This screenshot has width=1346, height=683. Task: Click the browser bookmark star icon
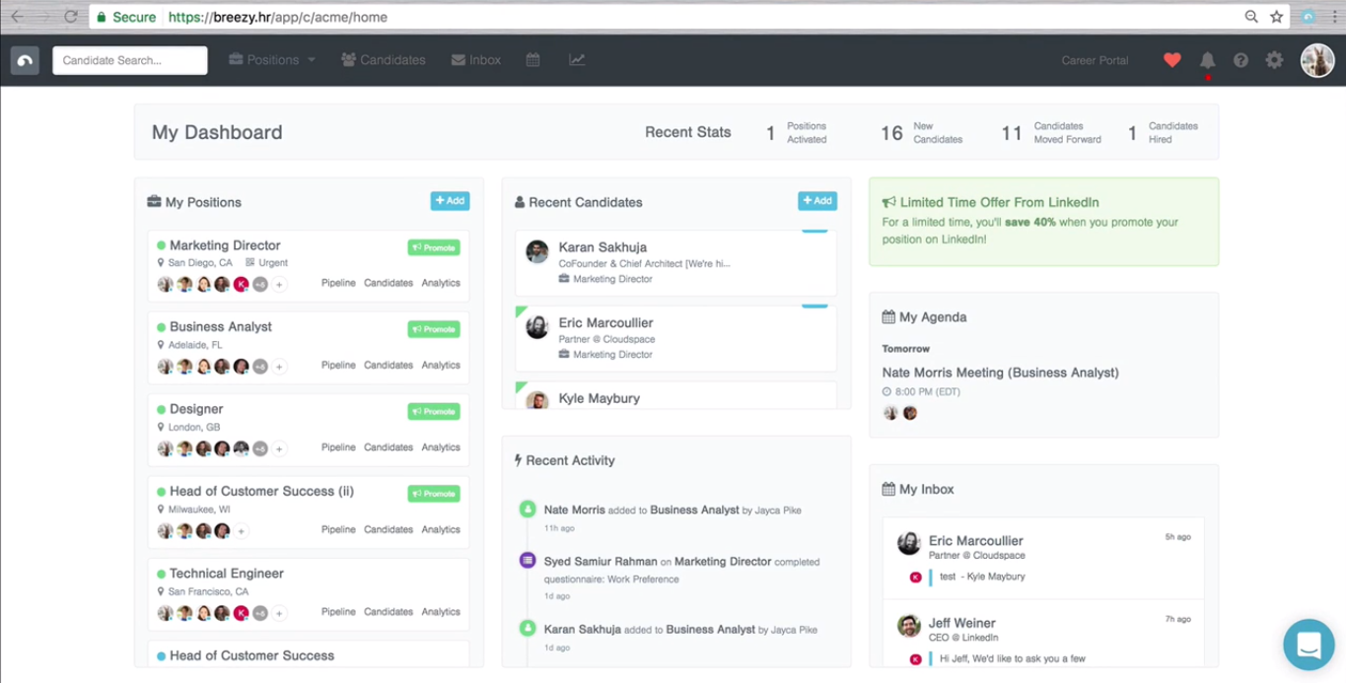pos(1276,17)
